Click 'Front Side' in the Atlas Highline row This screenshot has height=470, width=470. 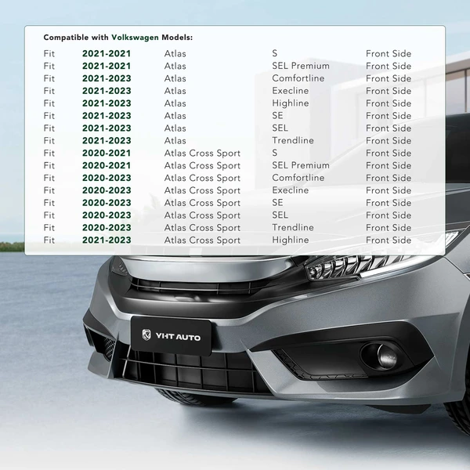click(389, 103)
